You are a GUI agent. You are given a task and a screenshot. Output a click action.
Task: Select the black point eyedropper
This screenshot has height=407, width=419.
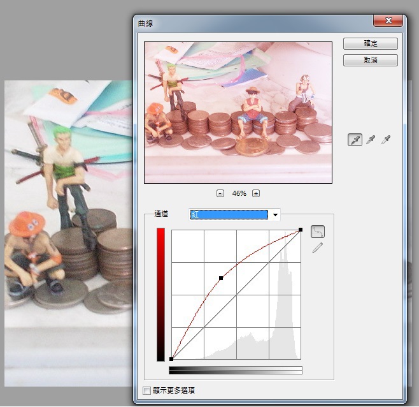355,140
